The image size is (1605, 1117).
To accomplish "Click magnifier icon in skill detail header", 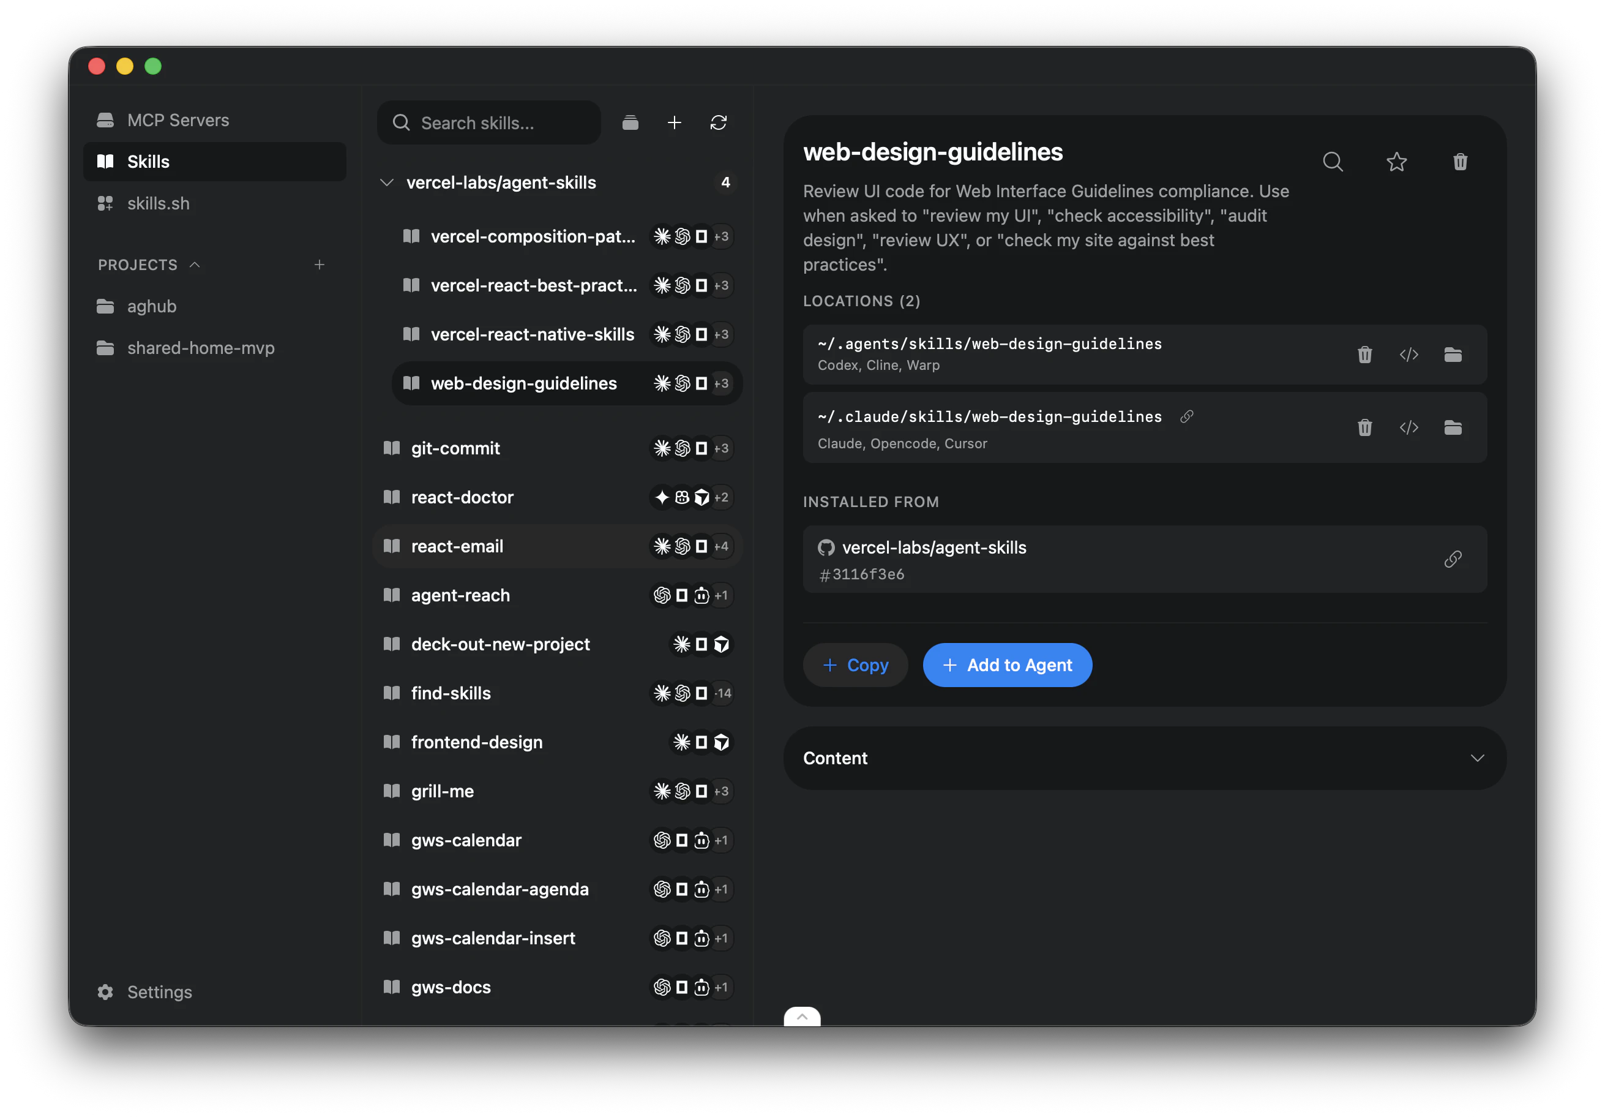I will coord(1333,162).
